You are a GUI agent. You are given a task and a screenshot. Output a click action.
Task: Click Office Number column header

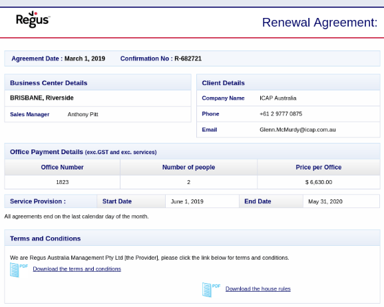coord(62,167)
